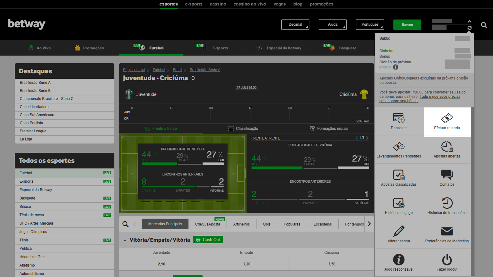
Task: Open Jogo responsável info icon
Action: (x=399, y=260)
